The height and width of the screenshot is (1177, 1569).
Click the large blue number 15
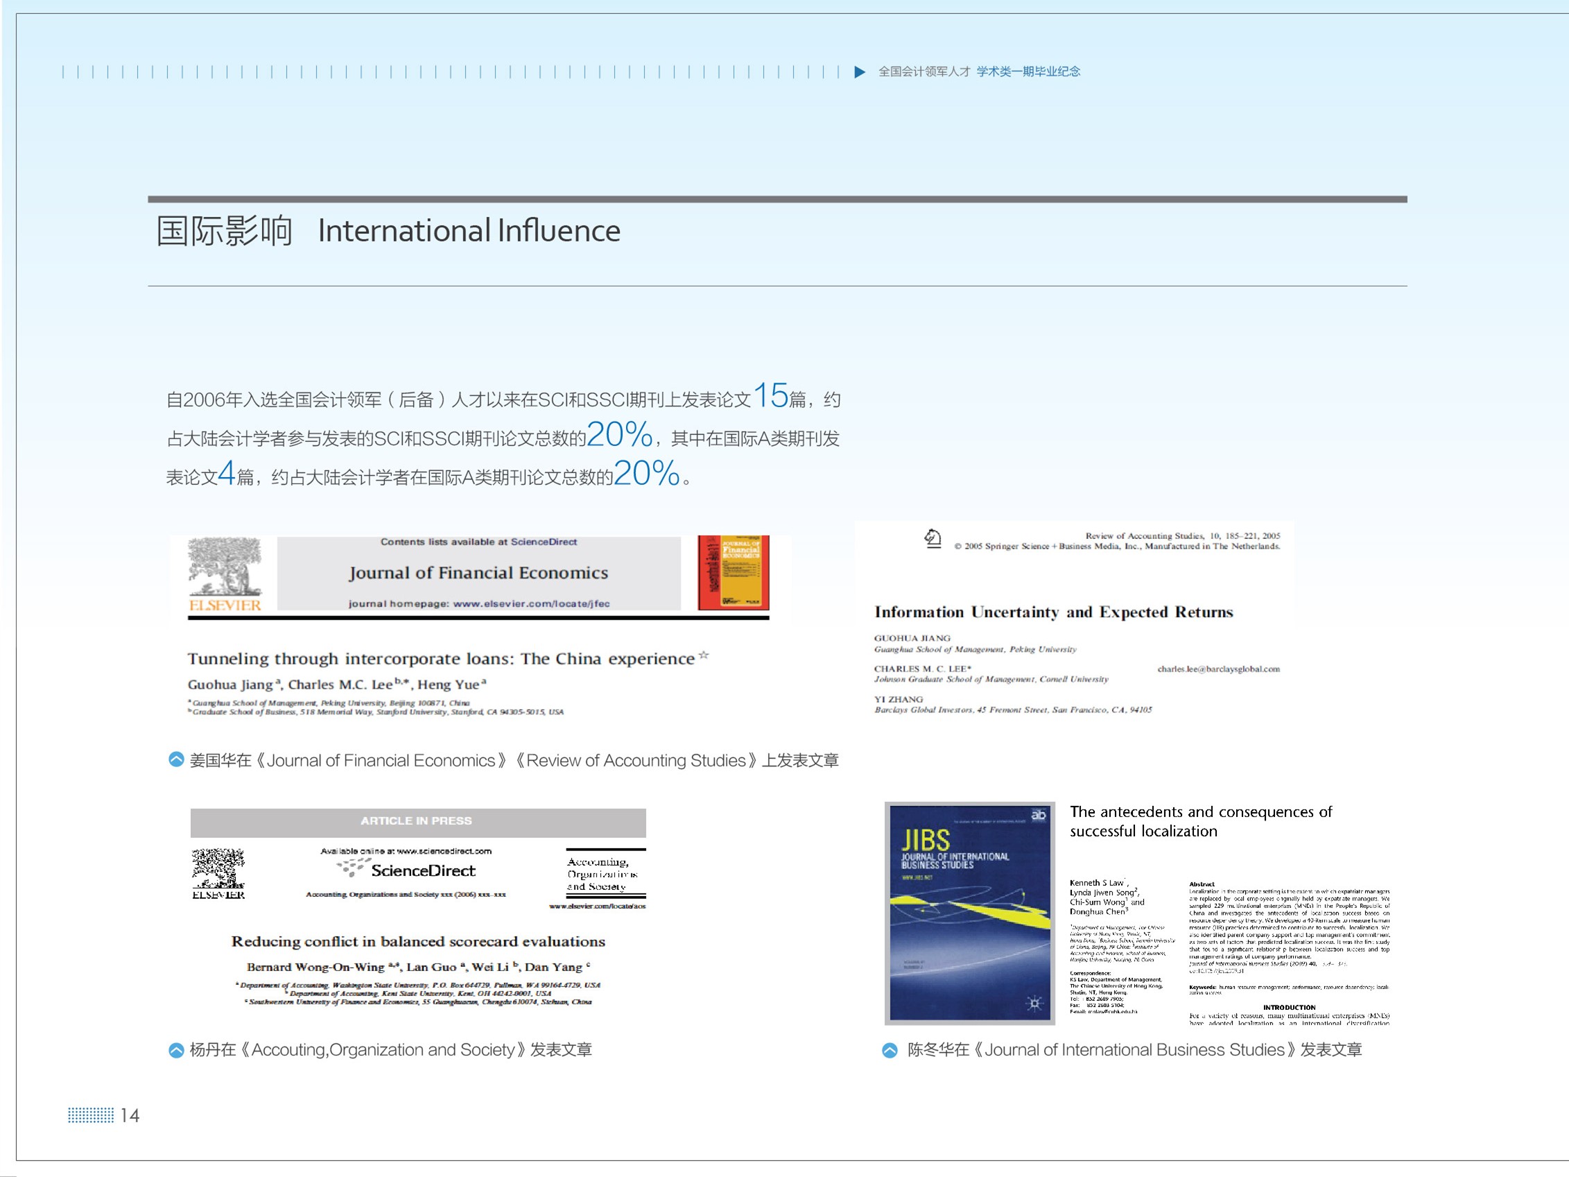pos(770,395)
